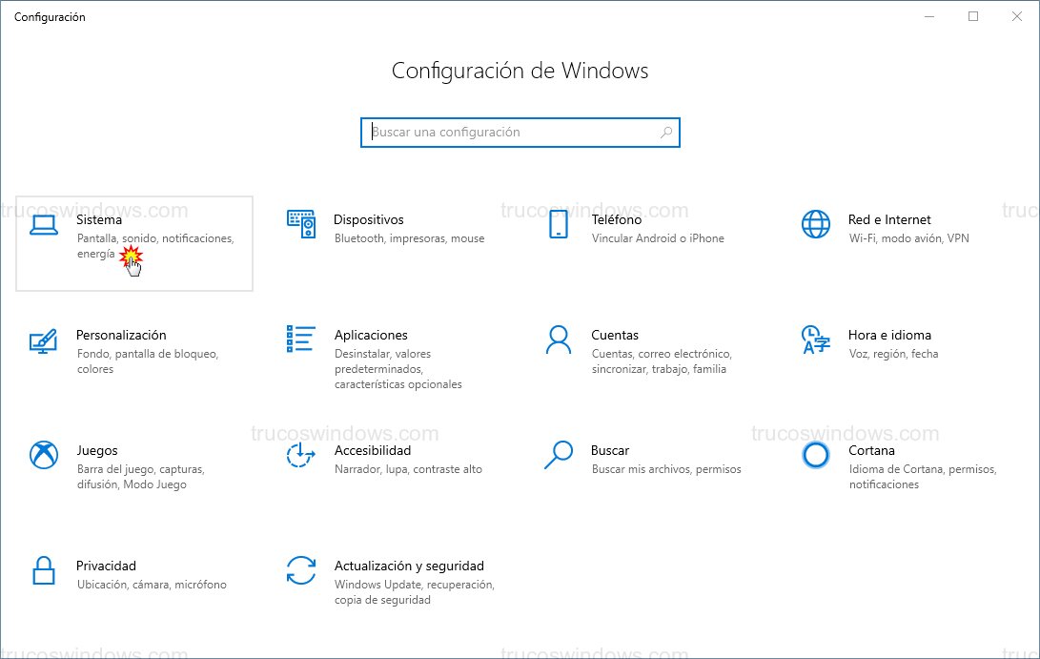This screenshot has height=659, width=1040.
Task: Click the Aplicaciones list icon
Action: [x=301, y=339]
